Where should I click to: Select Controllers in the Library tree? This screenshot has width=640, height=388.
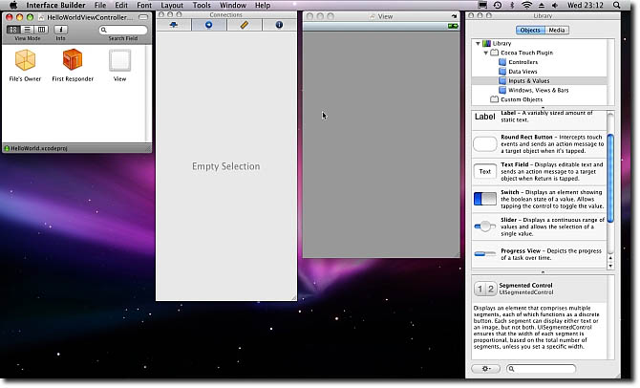tap(523, 62)
